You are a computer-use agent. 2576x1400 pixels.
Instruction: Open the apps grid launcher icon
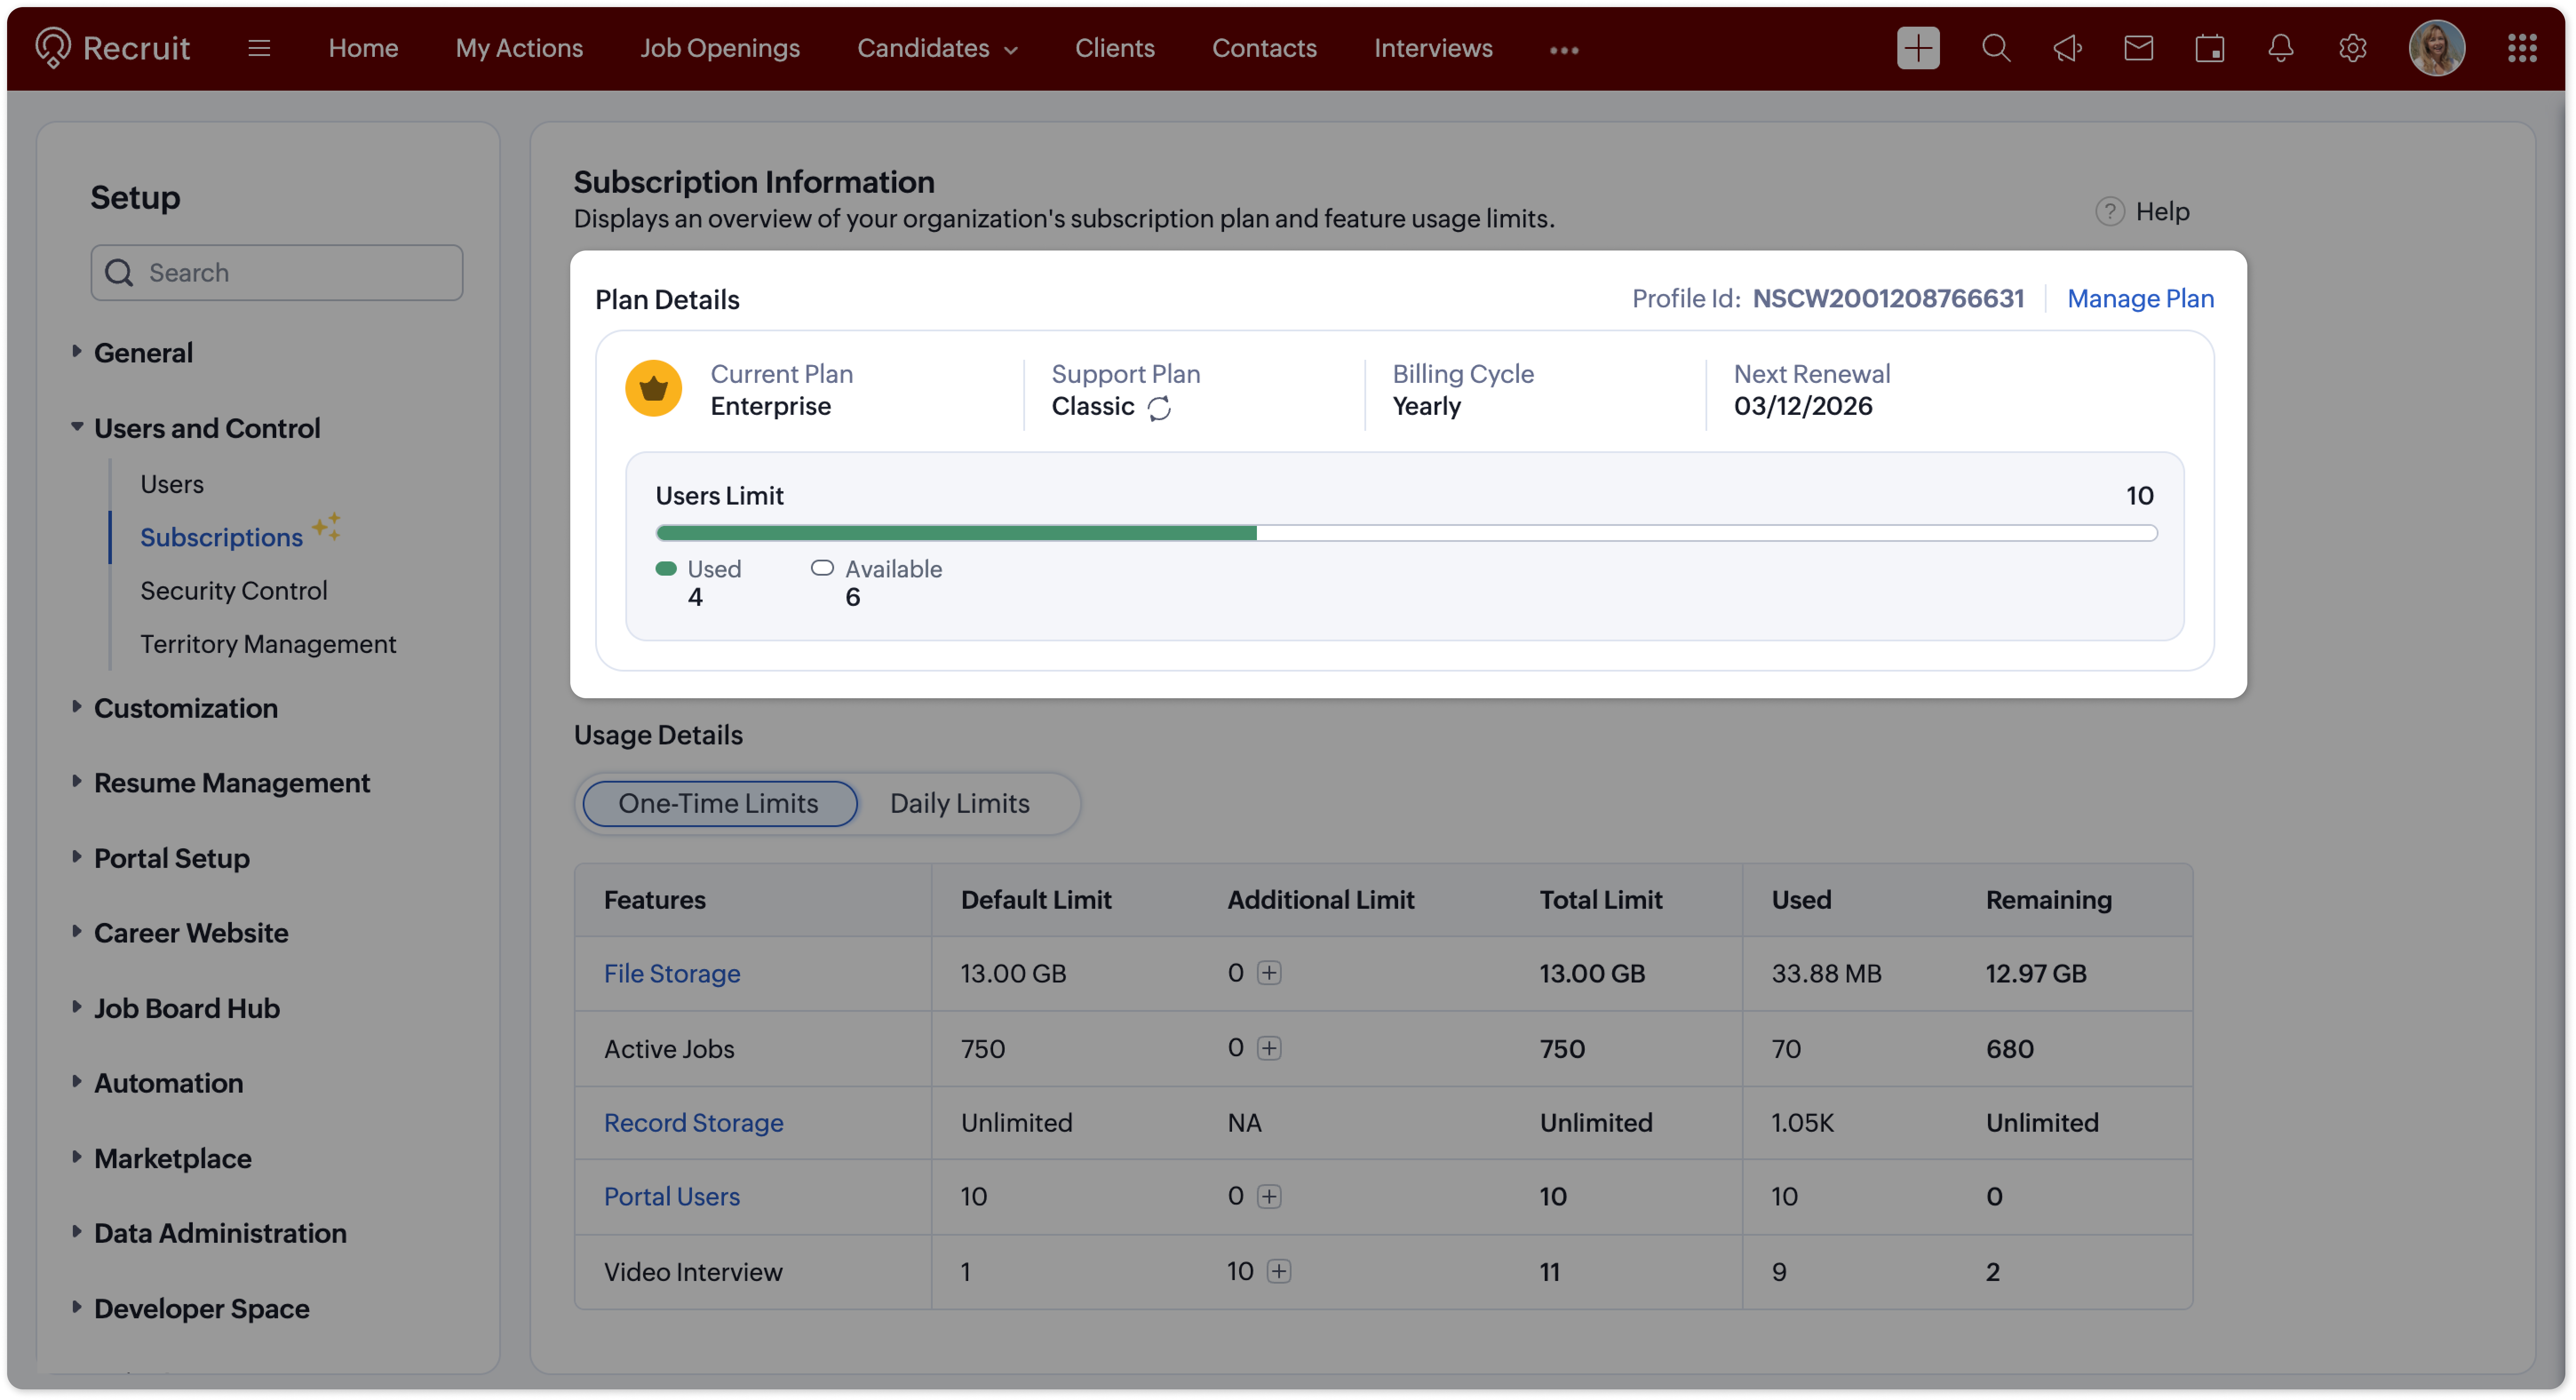pyautogui.click(x=2521, y=48)
